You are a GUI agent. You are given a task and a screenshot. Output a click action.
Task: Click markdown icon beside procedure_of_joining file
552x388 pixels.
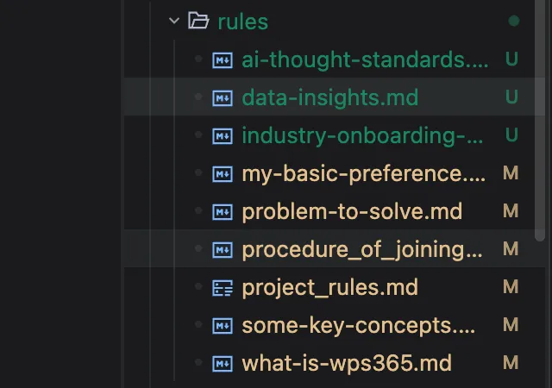223,249
